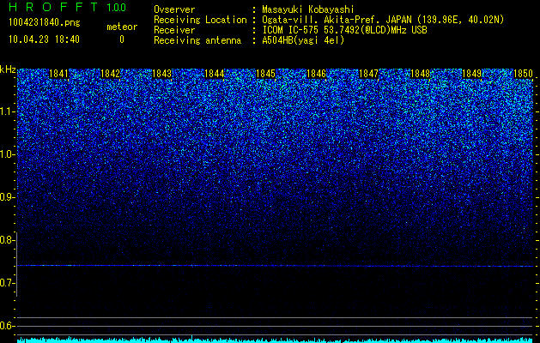Click the meteor label
The image size is (540, 343).
click(x=122, y=27)
